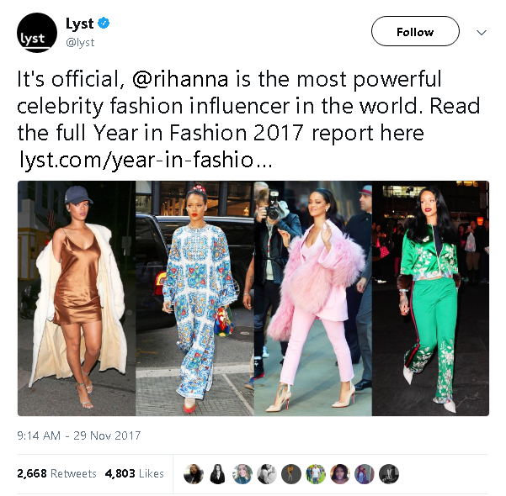Open the @lyst handle
506x496 pixels.
point(80,42)
